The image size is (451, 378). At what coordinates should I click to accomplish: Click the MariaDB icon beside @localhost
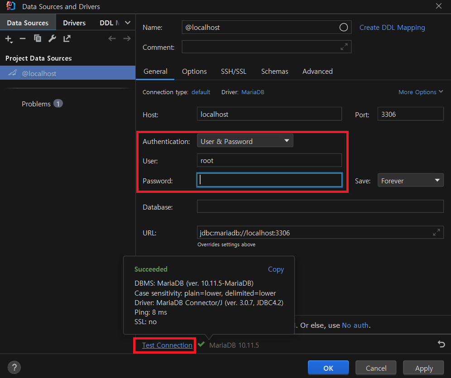click(x=13, y=73)
